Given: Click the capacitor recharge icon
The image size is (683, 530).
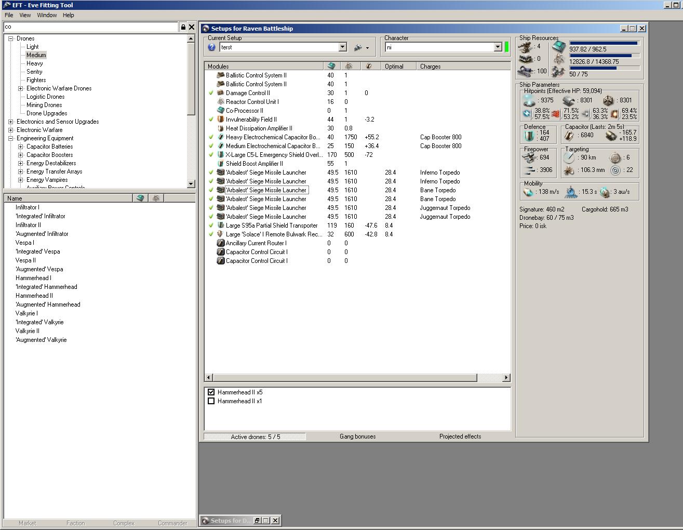Looking at the screenshot, I should click(x=611, y=135).
